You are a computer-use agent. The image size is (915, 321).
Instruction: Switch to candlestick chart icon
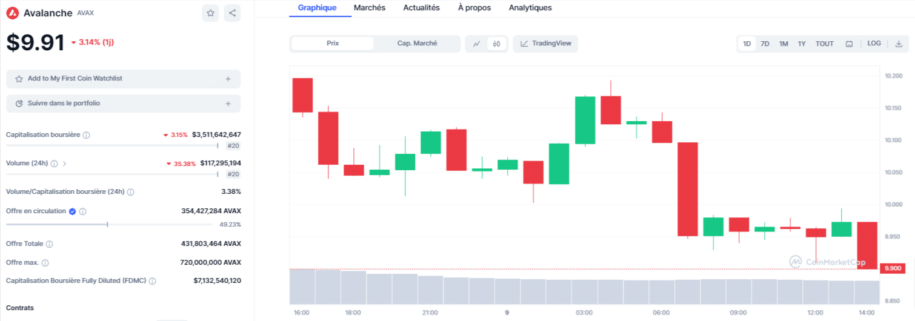click(x=496, y=44)
